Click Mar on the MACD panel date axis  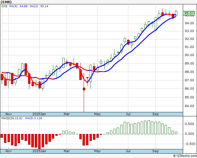tap(67, 151)
